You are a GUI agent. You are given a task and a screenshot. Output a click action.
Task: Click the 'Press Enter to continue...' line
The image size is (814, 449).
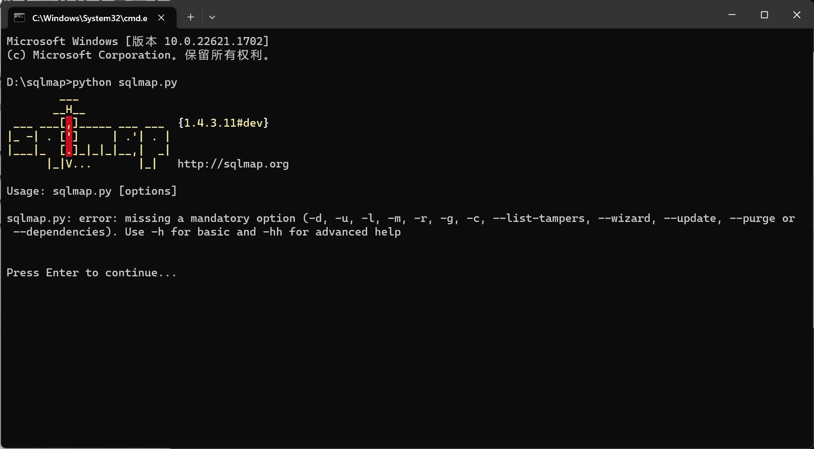pyautogui.click(x=92, y=273)
